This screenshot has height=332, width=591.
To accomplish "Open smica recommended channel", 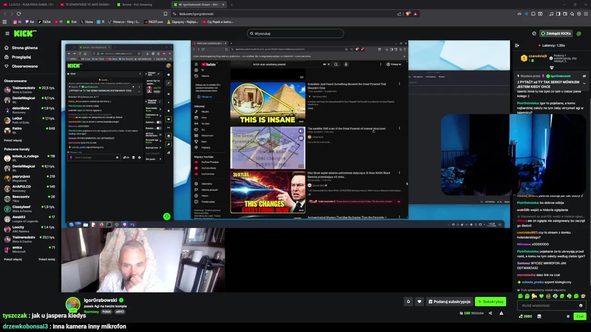I will [x=29, y=249].
